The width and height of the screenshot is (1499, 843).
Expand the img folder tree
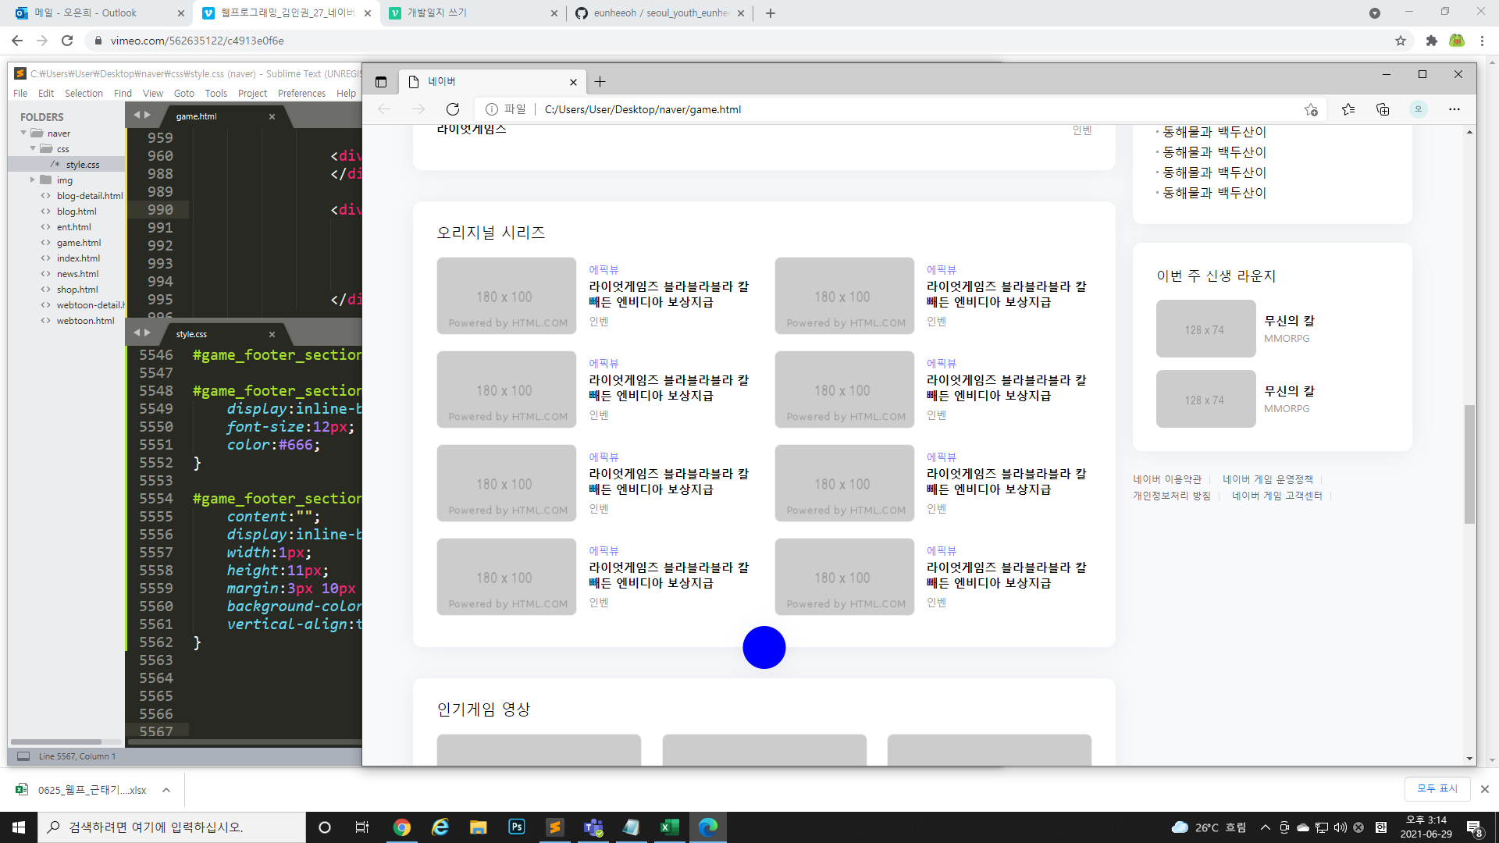click(x=33, y=180)
